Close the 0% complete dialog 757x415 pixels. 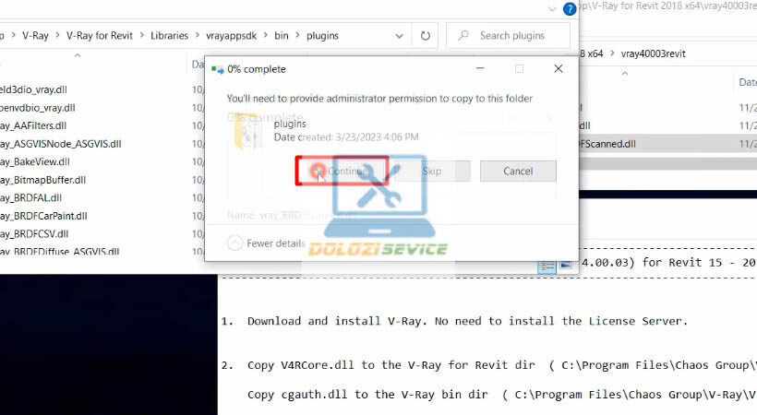[x=558, y=69]
